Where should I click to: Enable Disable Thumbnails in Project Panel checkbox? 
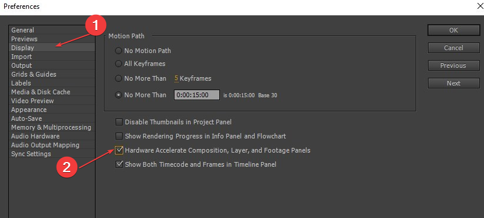coord(119,122)
